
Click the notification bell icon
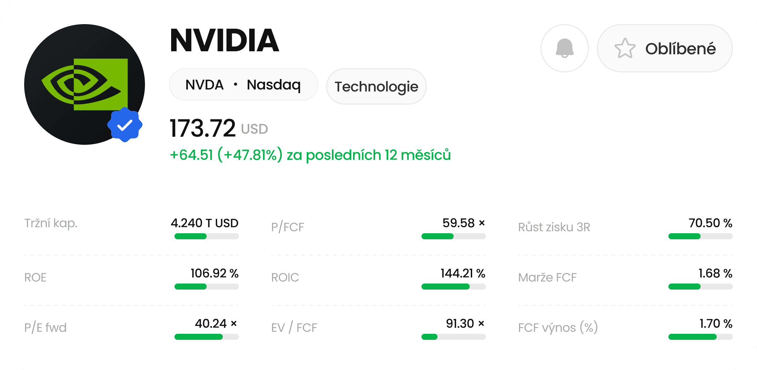tap(565, 48)
